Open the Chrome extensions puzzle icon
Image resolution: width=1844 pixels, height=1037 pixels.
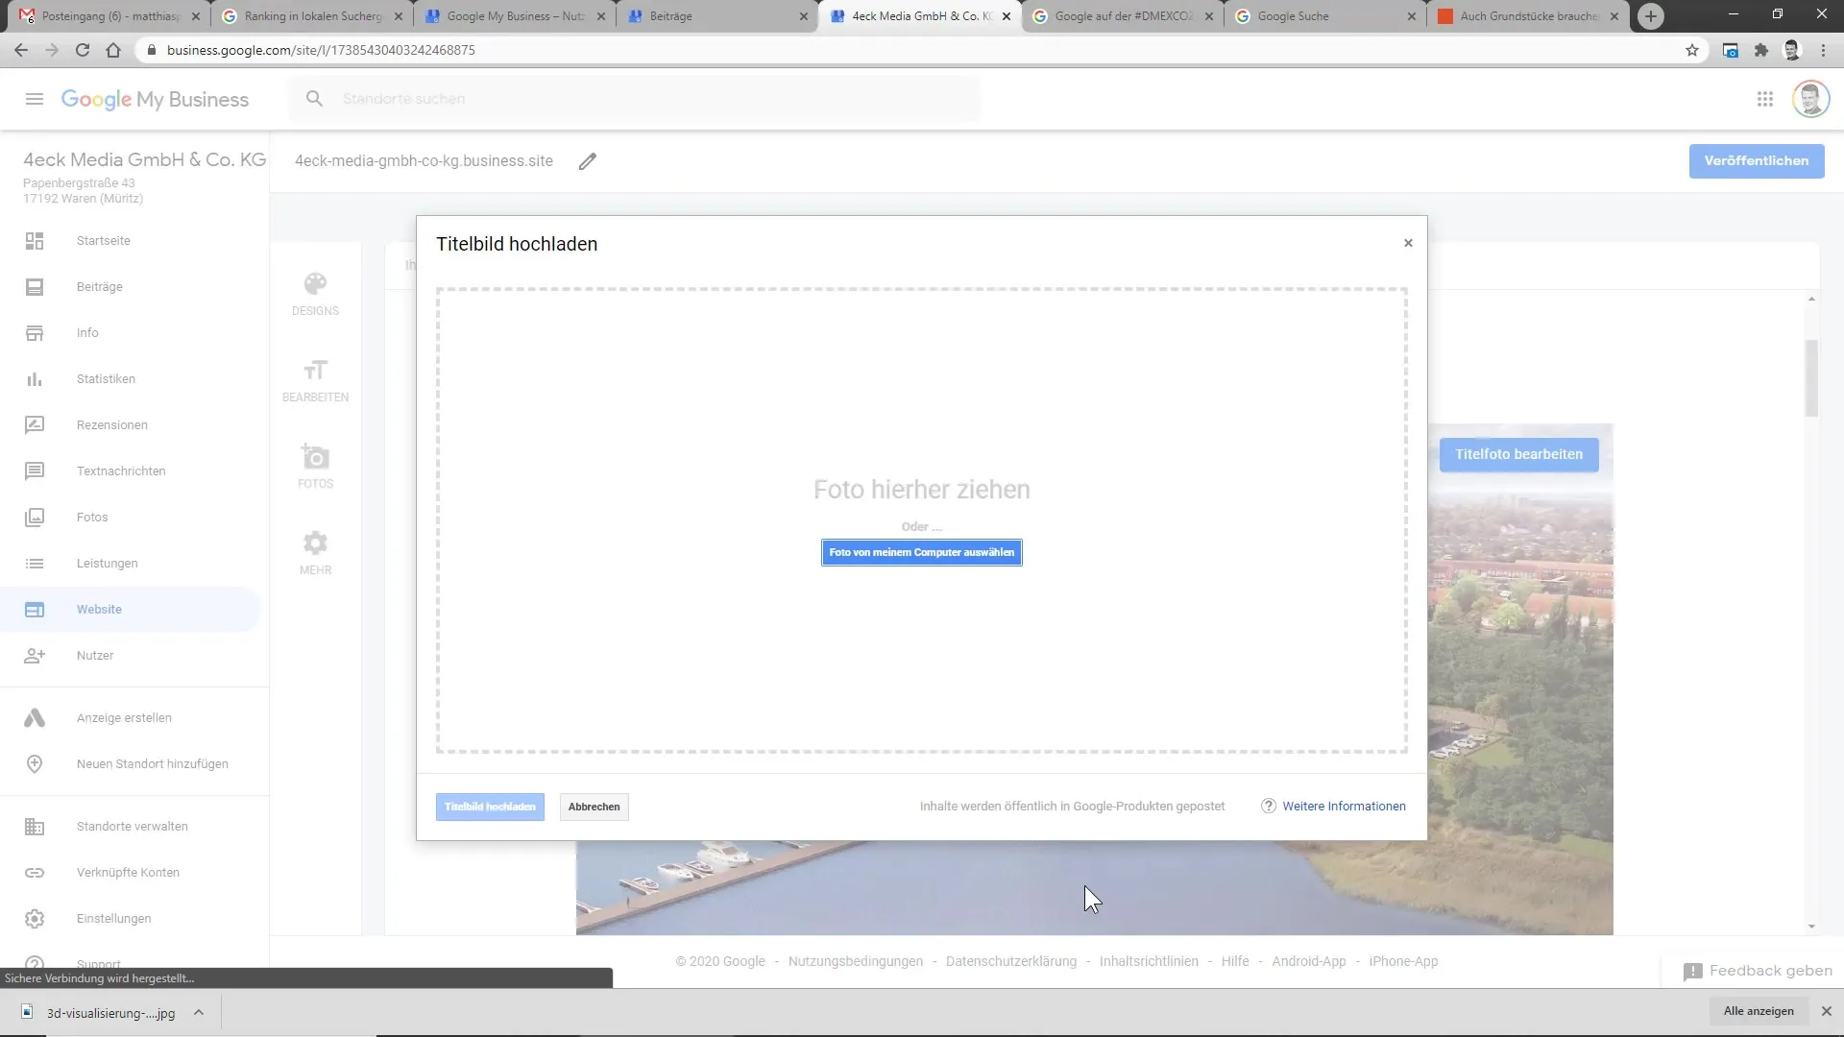coord(1760,50)
